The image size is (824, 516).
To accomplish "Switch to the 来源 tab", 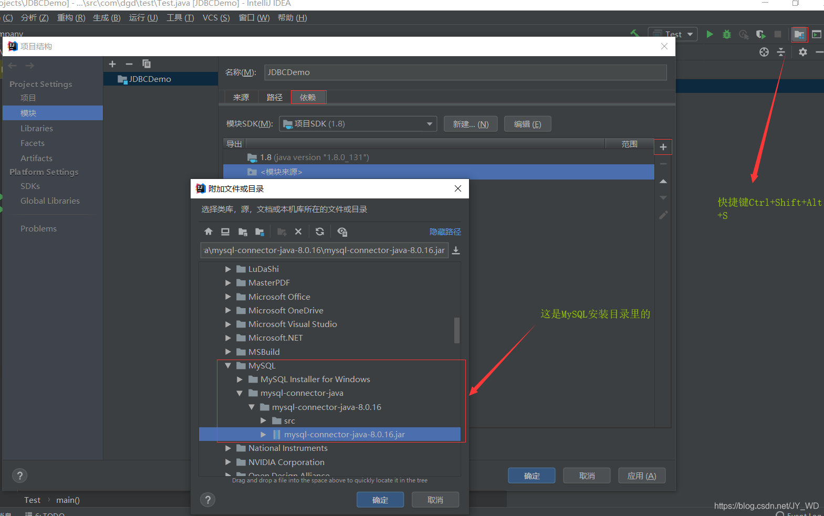I will coord(241,97).
